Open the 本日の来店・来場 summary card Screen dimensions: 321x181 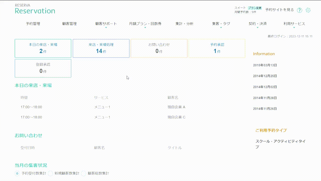click(43, 48)
